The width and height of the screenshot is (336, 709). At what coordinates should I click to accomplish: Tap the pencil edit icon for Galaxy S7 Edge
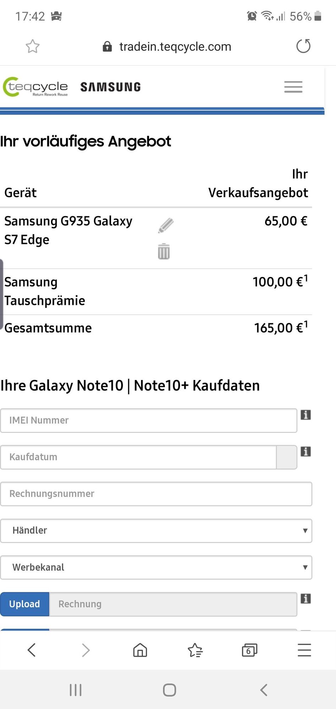tap(166, 225)
